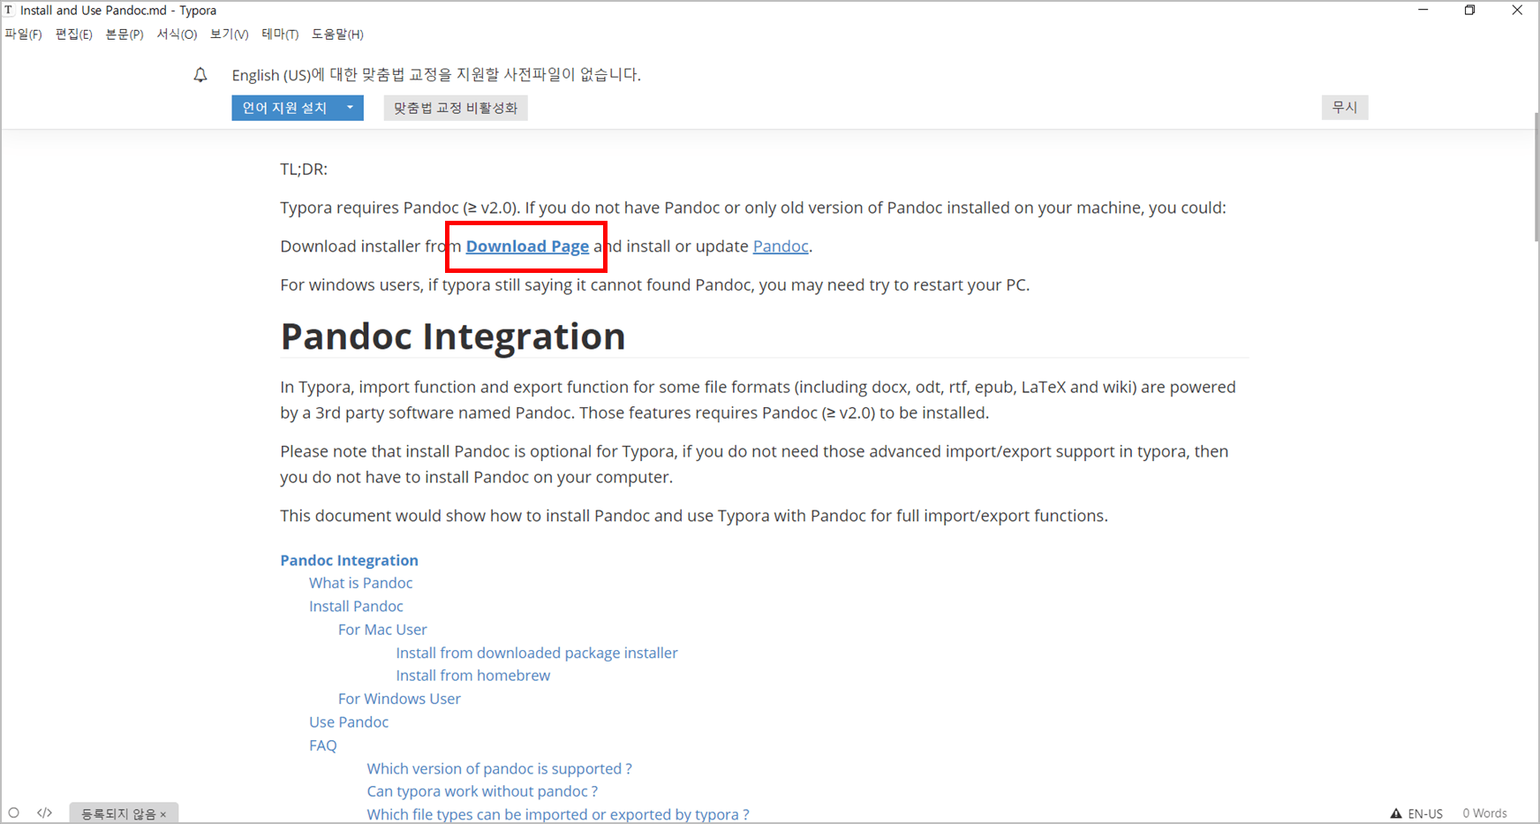Open Install from homebrew link
Screen dimensions: 1540x824
tap(472, 676)
